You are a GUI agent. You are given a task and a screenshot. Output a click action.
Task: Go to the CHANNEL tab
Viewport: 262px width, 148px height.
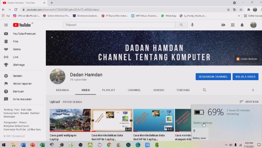pos(134,90)
